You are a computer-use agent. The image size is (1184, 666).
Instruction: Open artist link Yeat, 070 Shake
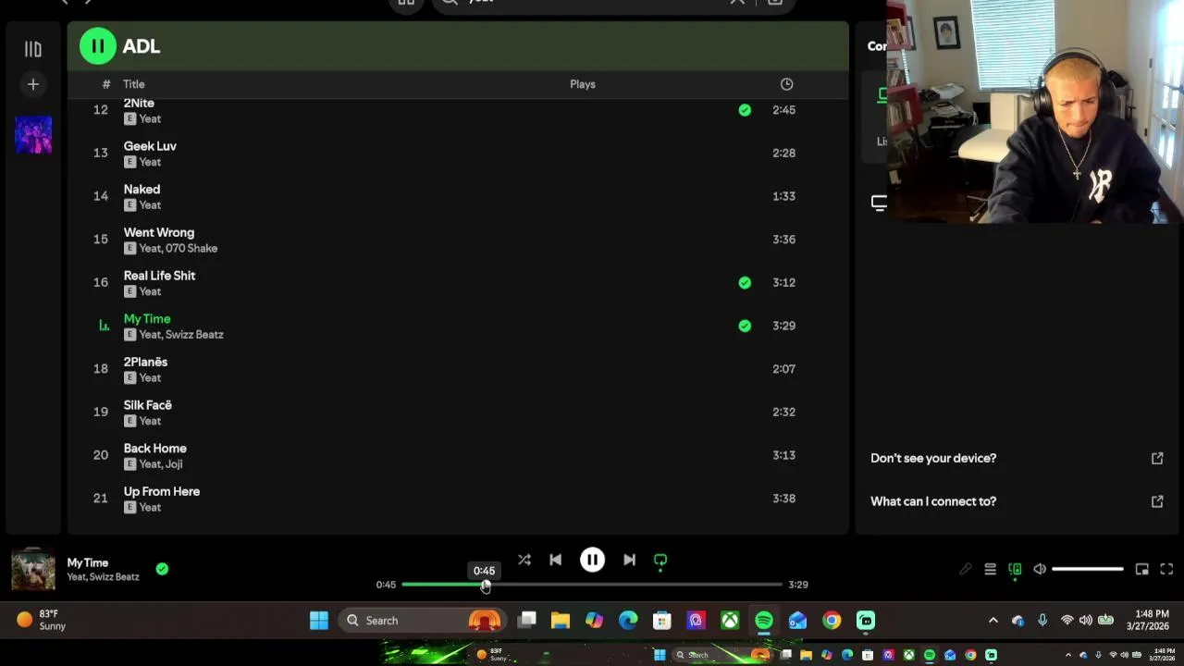[178, 248]
